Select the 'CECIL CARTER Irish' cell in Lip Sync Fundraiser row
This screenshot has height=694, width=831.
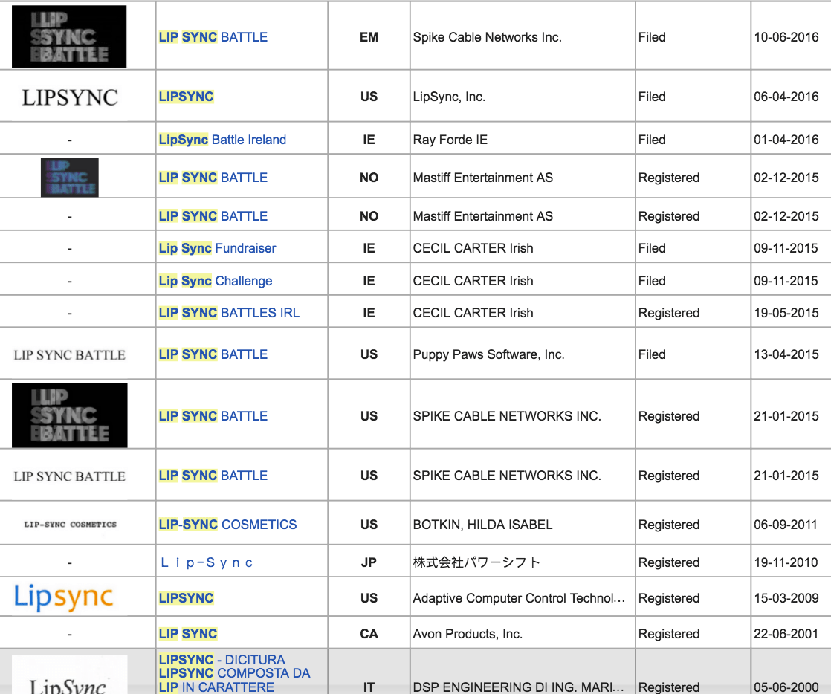tap(473, 248)
